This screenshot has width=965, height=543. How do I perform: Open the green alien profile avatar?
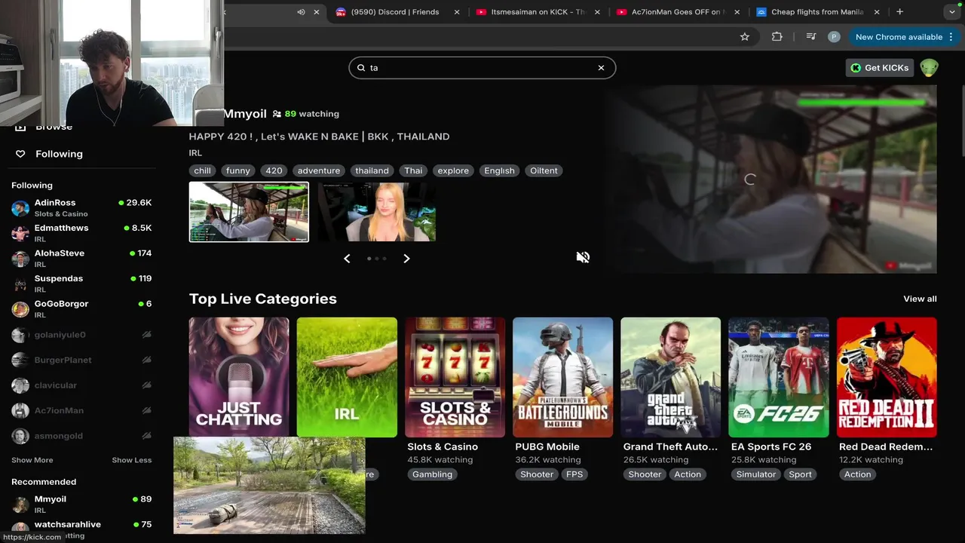point(929,68)
